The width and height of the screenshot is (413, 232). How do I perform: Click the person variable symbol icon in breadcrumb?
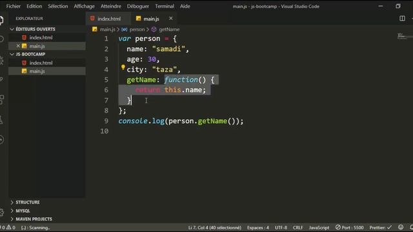coord(125,30)
